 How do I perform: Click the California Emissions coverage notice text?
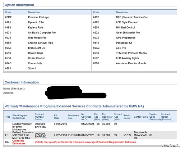[85, 142]
